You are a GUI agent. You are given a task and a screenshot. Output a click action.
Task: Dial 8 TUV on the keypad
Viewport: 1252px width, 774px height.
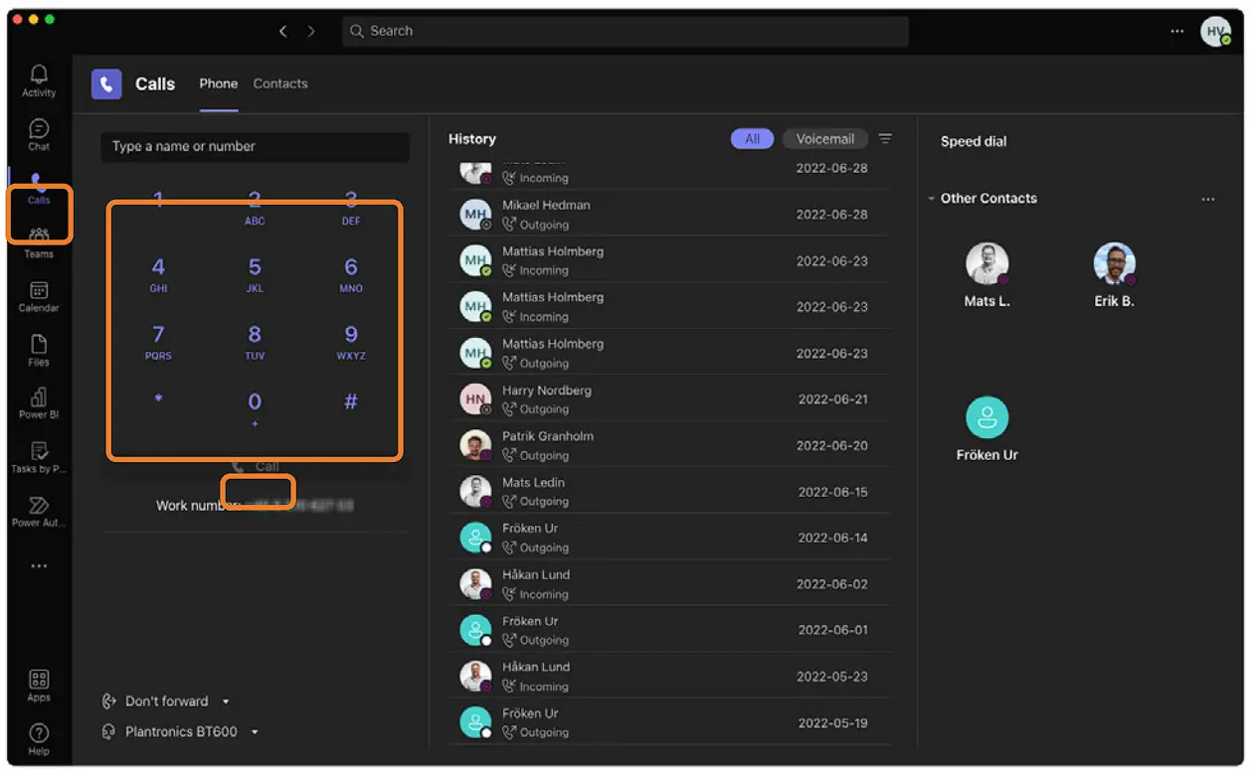pyautogui.click(x=255, y=342)
